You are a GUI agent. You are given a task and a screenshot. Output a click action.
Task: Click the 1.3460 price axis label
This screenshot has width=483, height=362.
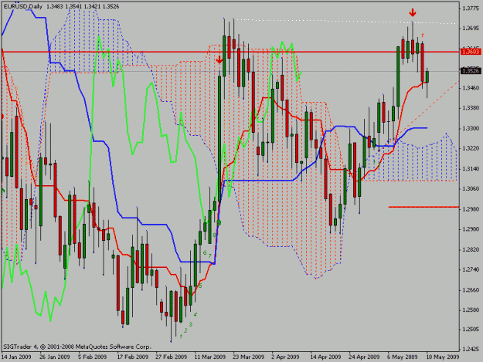point(471,88)
